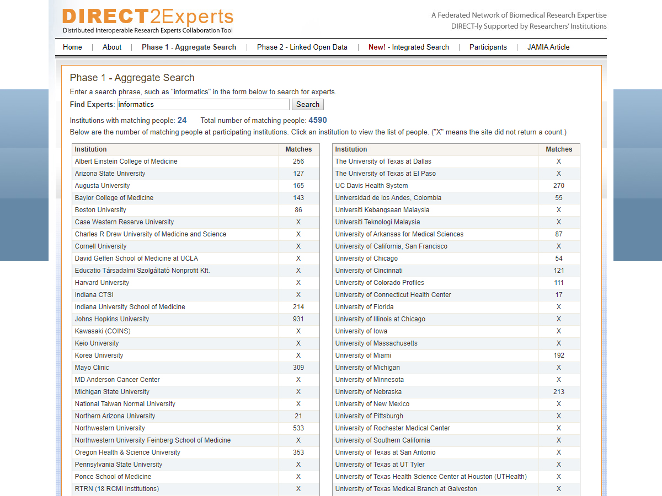Click Oregon Health & Science University
This screenshot has width=662, height=496.
tap(127, 452)
